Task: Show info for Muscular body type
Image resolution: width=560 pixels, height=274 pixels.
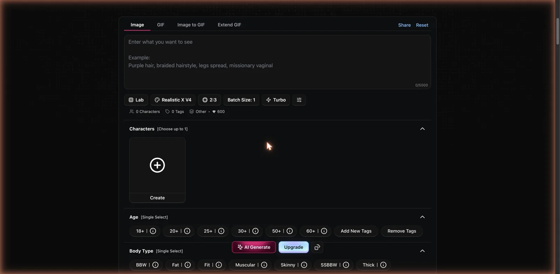Action: click(x=264, y=265)
